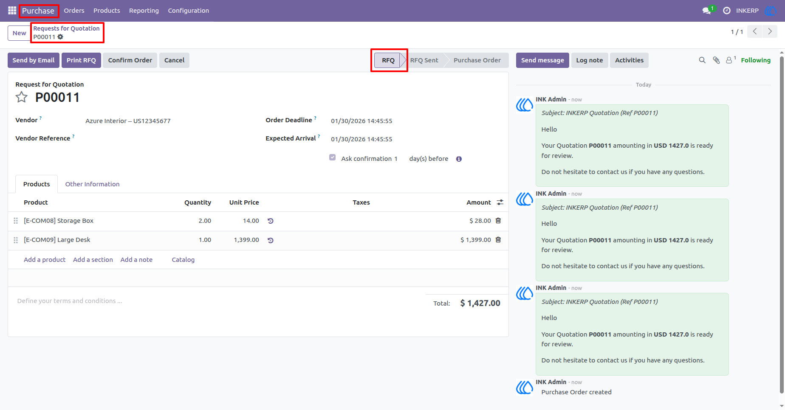Click the Vendor field Azure Interior
This screenshot has width=785, height=410.
point(128,121)
